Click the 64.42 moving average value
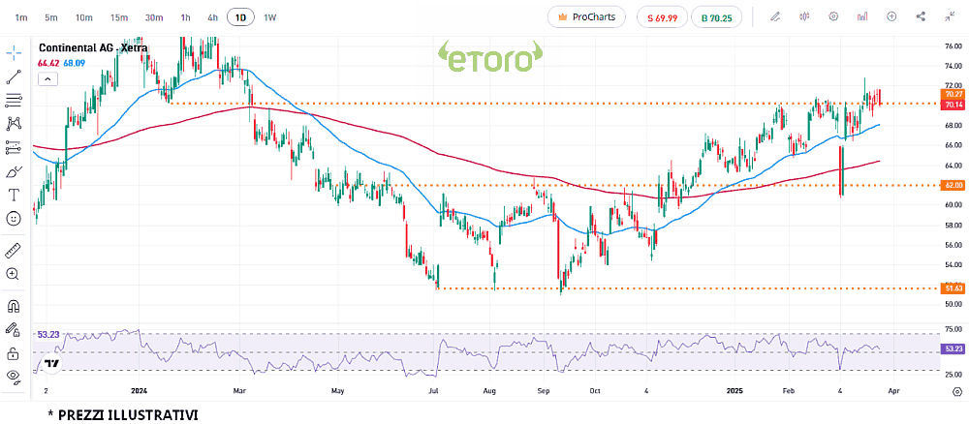Screen dimensions: 969x424 (x=48, y=62)
